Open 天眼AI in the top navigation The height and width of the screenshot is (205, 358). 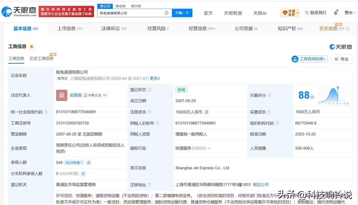(260, 13)
